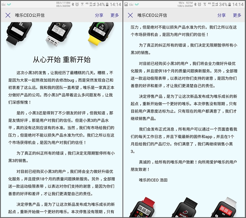246x218 pixels.
Task: Tap the battery icon in left status bar
Action: 107,5
